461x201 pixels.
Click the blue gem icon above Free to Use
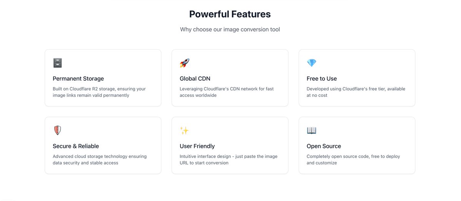pos(311,63)
